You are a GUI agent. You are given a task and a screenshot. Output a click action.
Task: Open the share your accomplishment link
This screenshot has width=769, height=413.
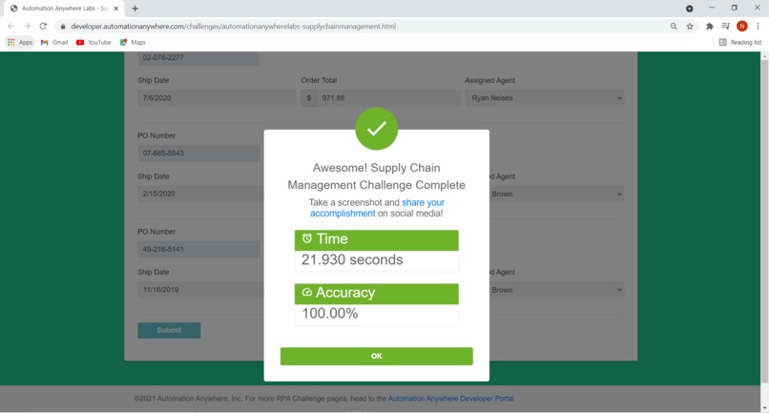coord(377,208)
